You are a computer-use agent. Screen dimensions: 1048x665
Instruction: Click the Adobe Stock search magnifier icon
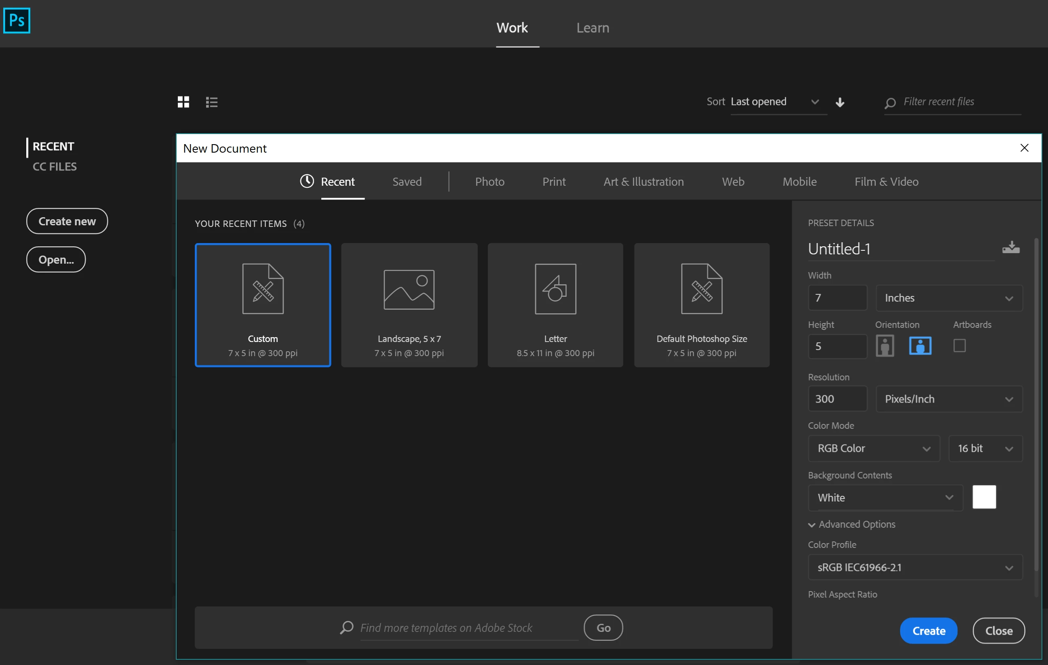pyautogui.click(x=346, y=627)
